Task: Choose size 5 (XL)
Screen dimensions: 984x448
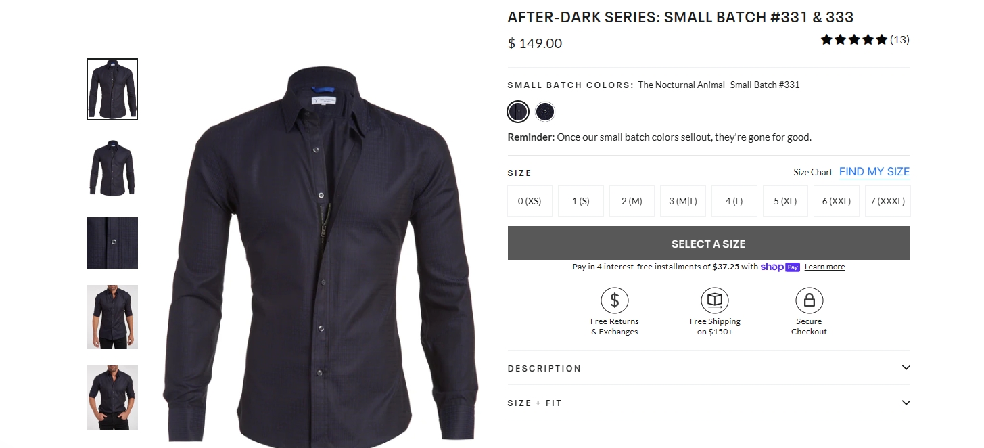Action: [x=785, y=201]
